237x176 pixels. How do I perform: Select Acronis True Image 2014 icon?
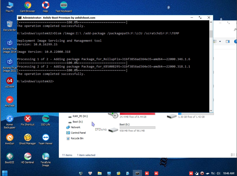pyautogui.click(x=10, y=46)
